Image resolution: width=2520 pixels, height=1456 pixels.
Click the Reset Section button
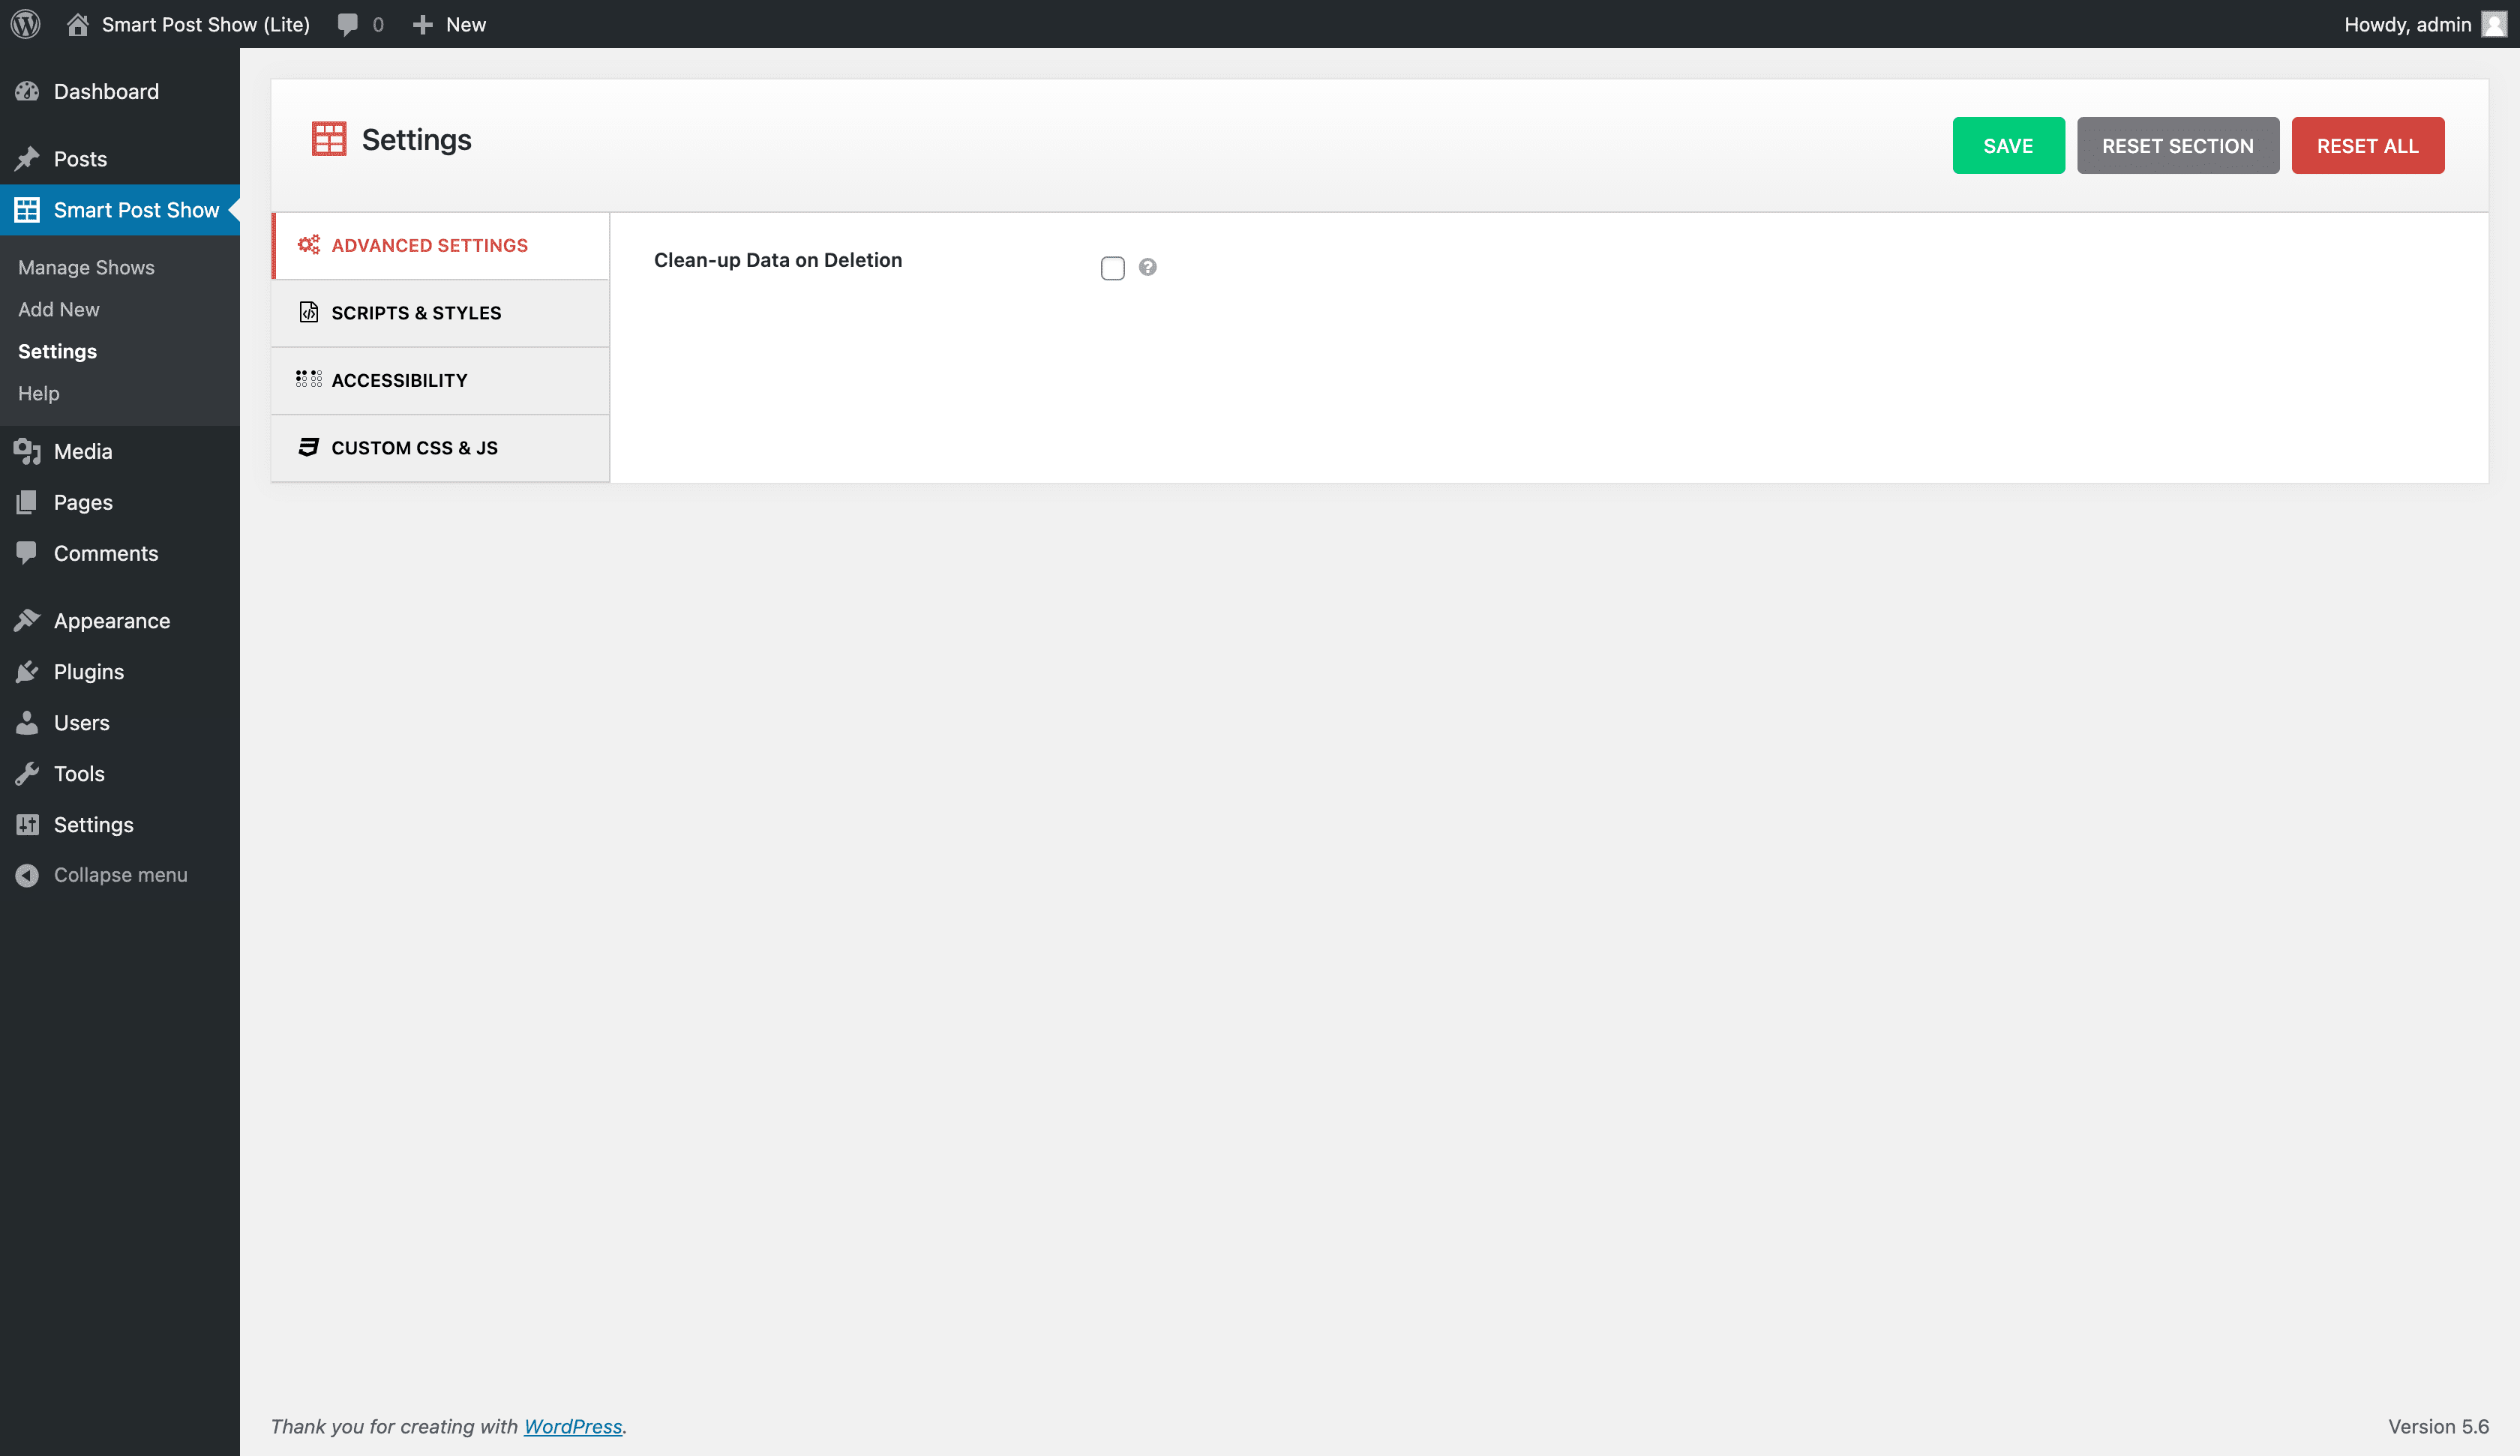(x=2177, y=146)
